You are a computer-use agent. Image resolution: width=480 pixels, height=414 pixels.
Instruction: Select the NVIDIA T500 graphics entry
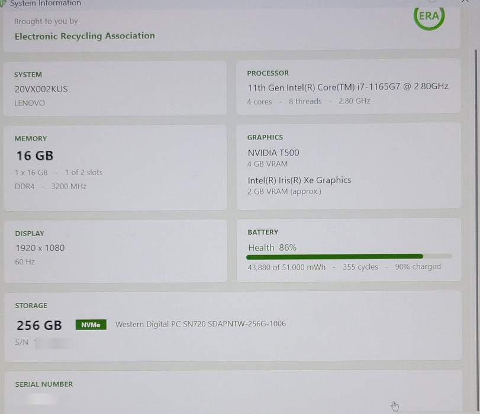point(273,153)
